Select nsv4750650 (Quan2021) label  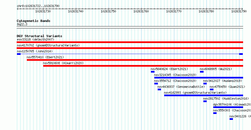[x=227, y=87]
